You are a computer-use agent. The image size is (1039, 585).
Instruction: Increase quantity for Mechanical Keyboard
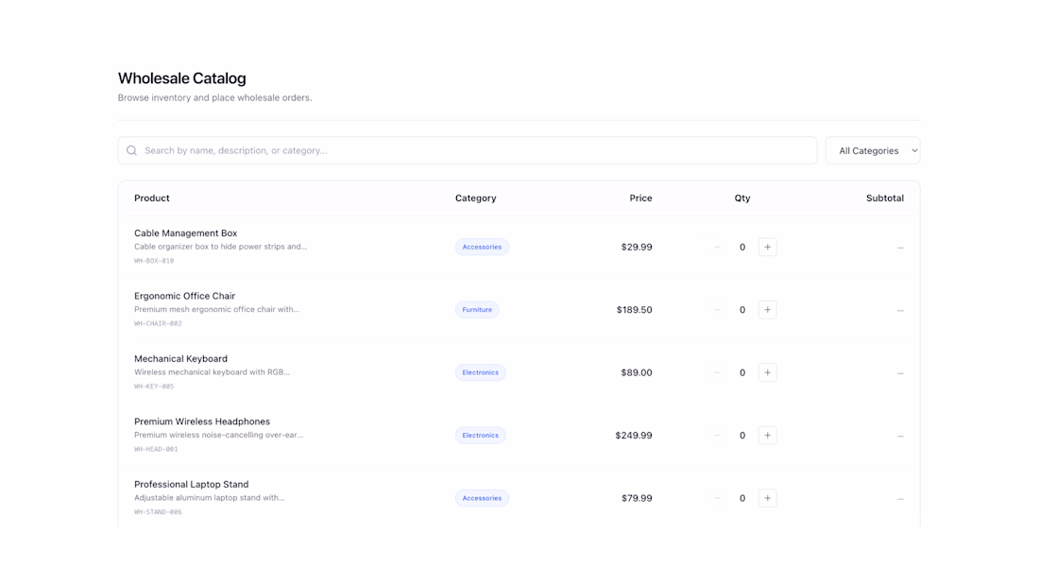[x=767, y=372]
